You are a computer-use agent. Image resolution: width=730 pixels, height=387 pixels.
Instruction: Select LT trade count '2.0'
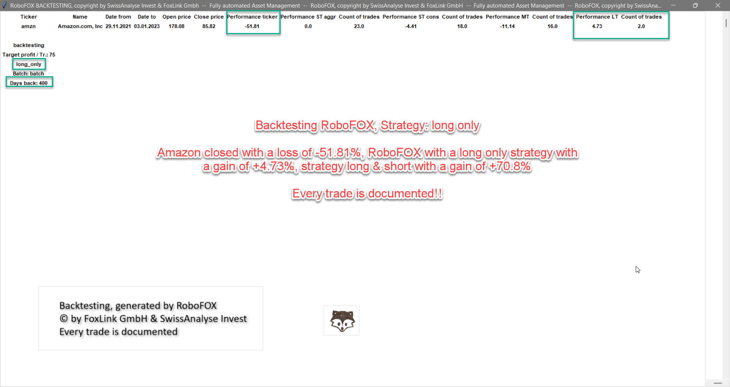[x=641, y=26]
